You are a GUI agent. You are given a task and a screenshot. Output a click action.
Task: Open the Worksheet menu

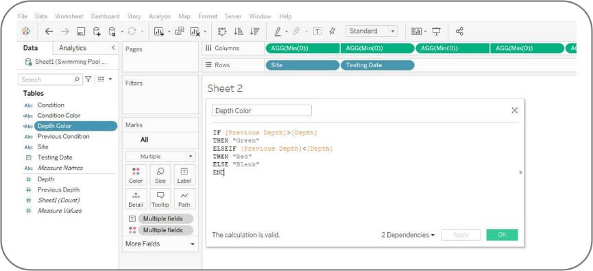click(69, 16)
